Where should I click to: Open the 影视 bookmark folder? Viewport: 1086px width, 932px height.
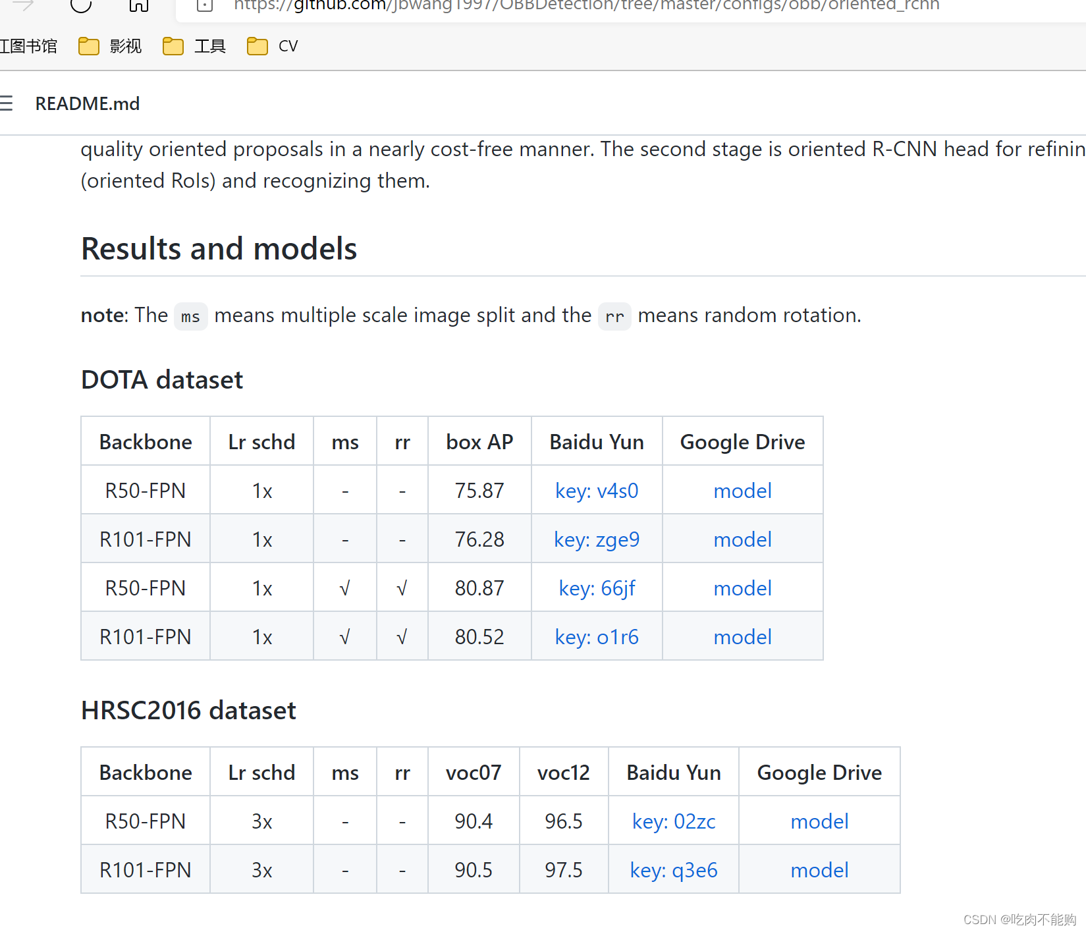pos(110,46)
